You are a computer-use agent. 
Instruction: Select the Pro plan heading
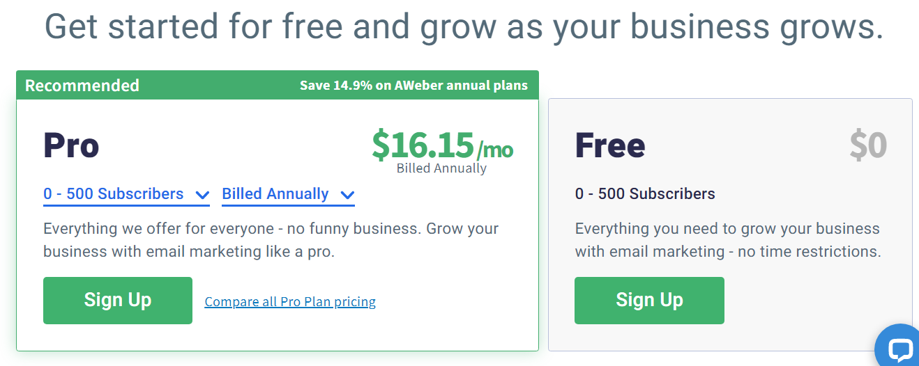[71, 145]
